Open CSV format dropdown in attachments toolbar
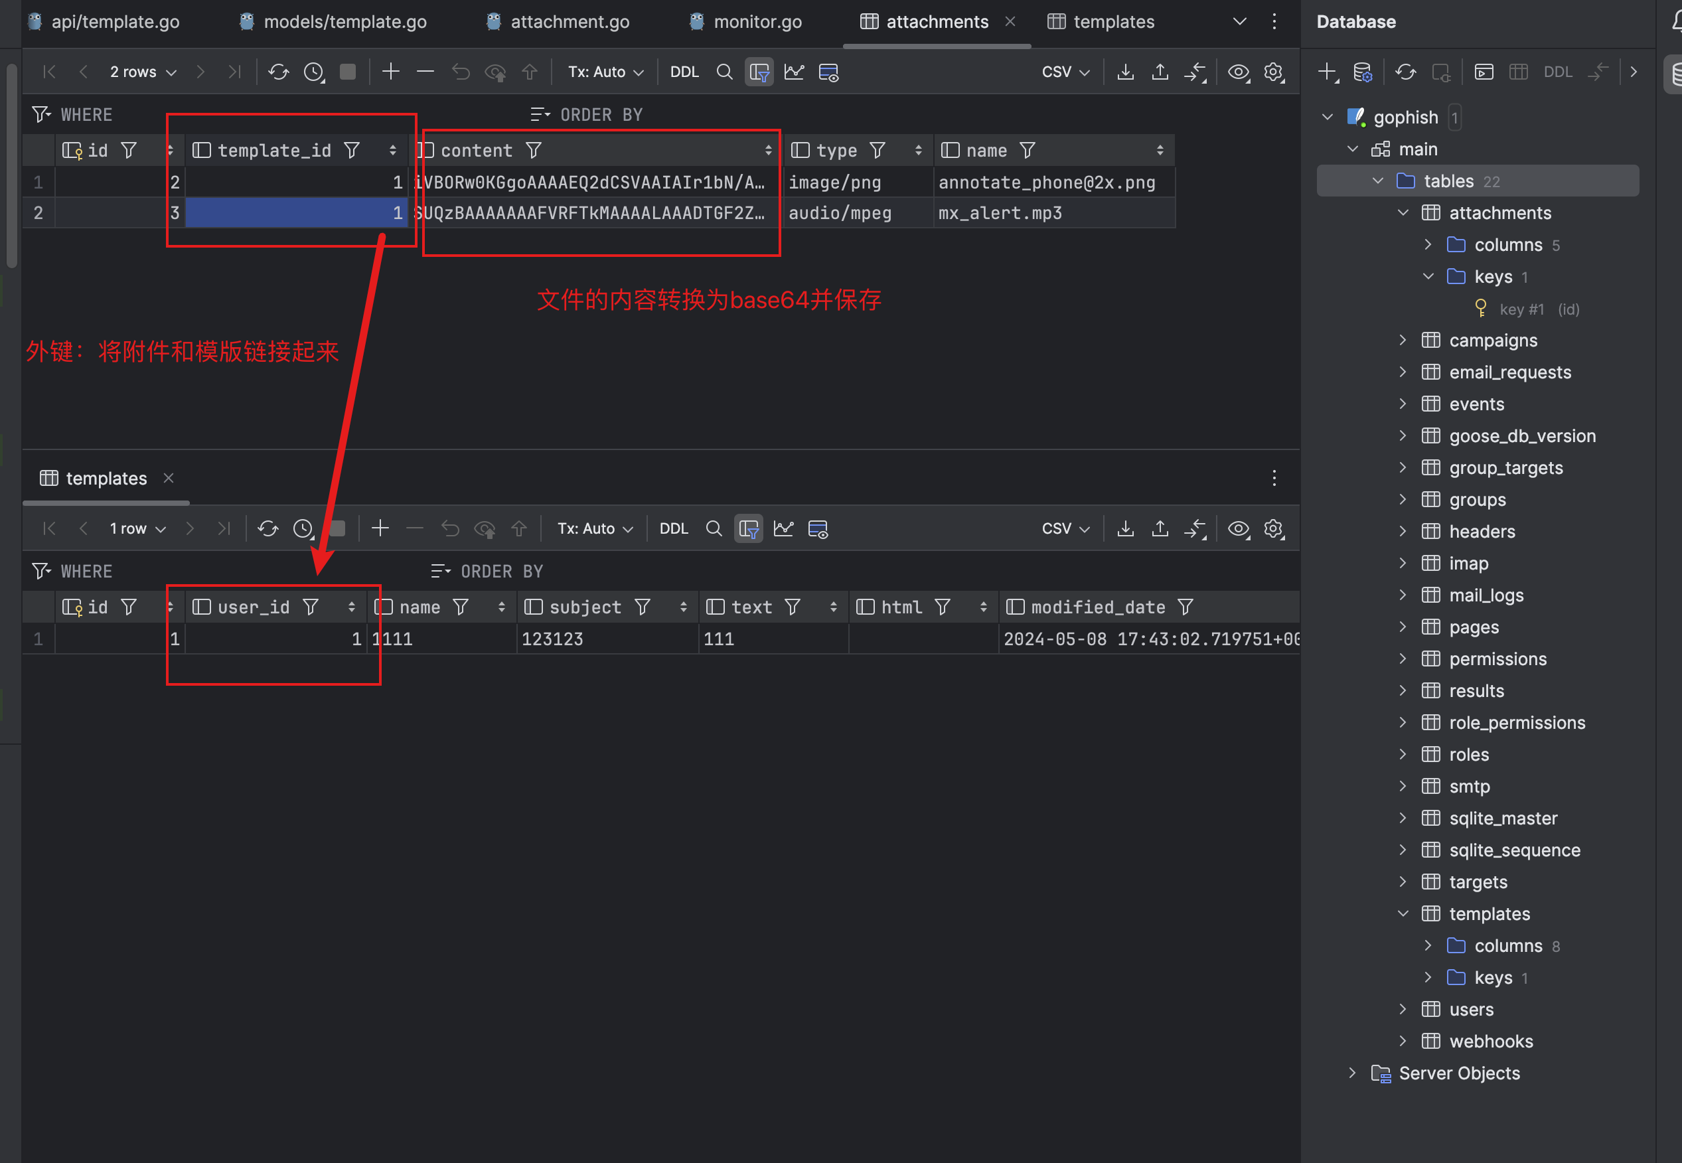Viewport: 1682px width, 1163px height. [1065, 72]
